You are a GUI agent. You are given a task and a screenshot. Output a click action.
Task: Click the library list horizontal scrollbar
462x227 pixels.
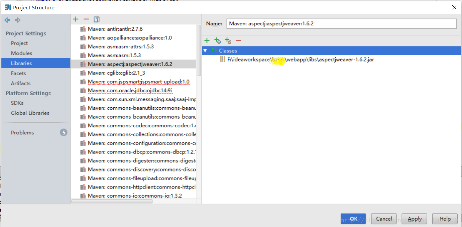[112, 201]
